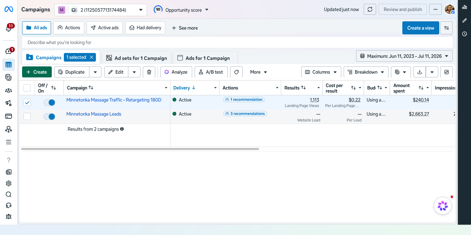Open the edit pencil icon in right rail
Image resolution: width=471 pixels, height=235 pixels.
464,20
